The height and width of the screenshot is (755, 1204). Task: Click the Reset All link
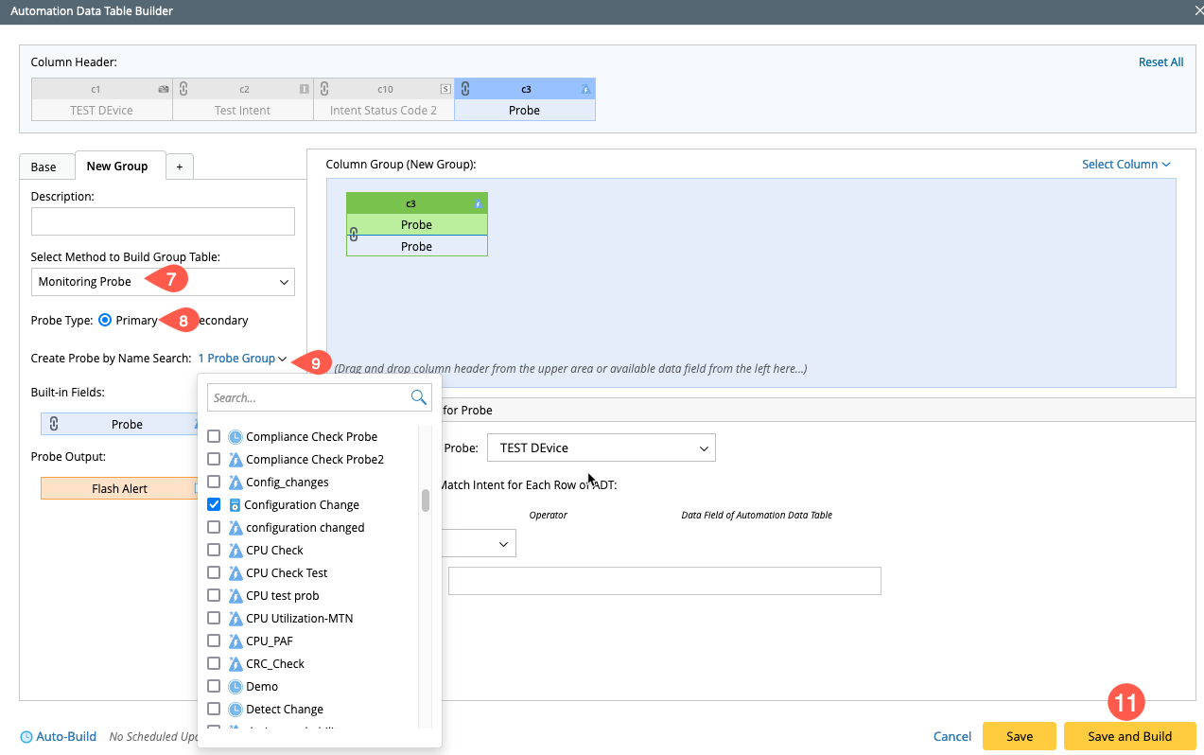click(1160, 62)
